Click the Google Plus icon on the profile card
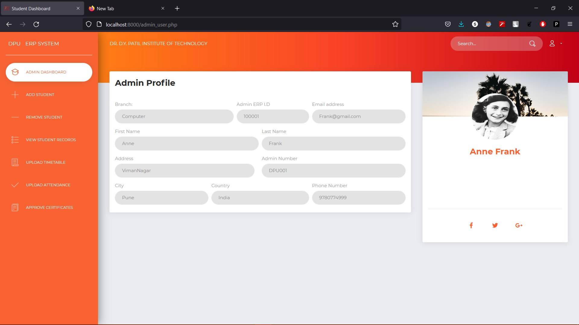The image size is (579, 325). click(519, 225)
